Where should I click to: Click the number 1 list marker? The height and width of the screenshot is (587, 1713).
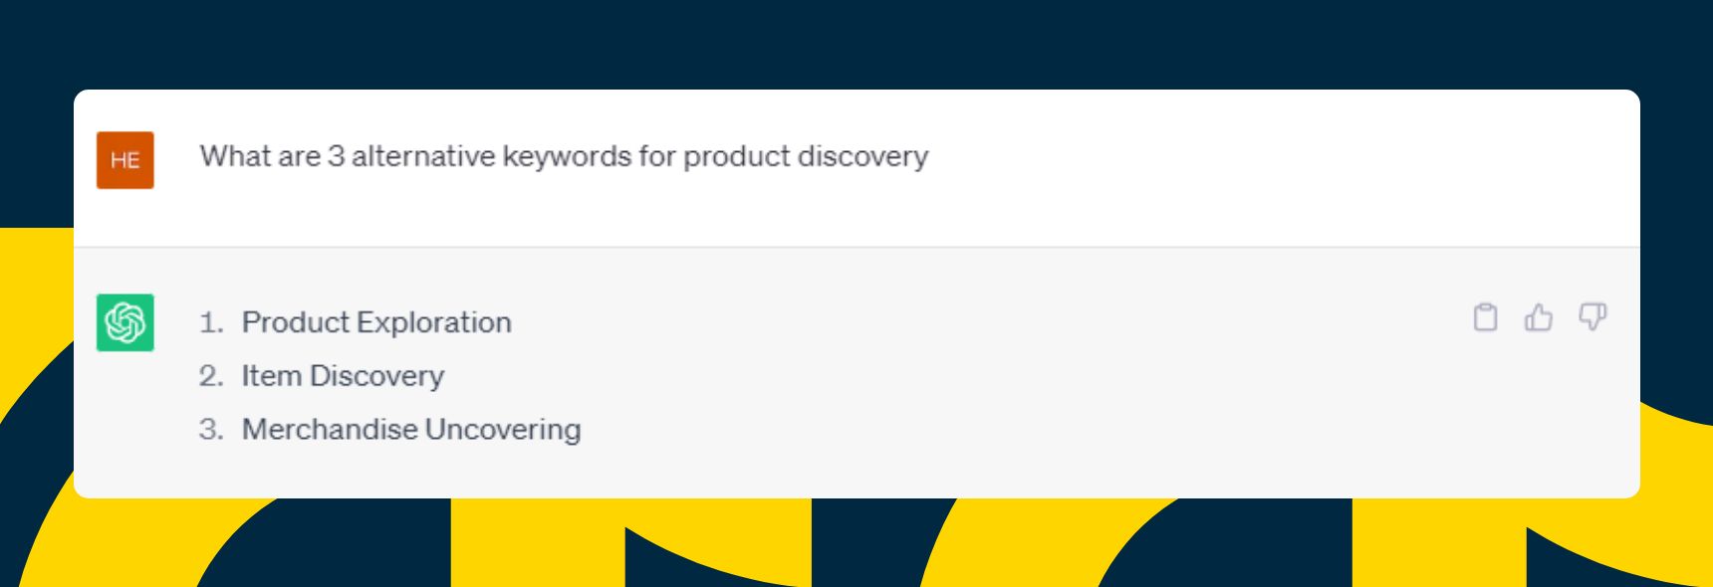210,322
